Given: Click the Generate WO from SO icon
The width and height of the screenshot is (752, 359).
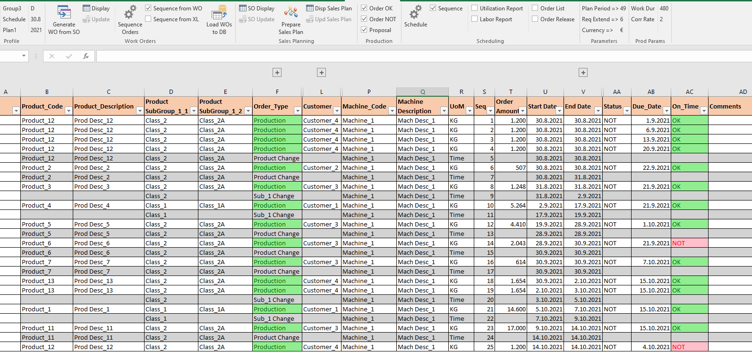Looking at the screenshot, I should [64, 12].
